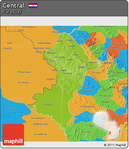Click the "San Lorenzo" label
The height and width of the screenshot is (149, 129).
60,57
